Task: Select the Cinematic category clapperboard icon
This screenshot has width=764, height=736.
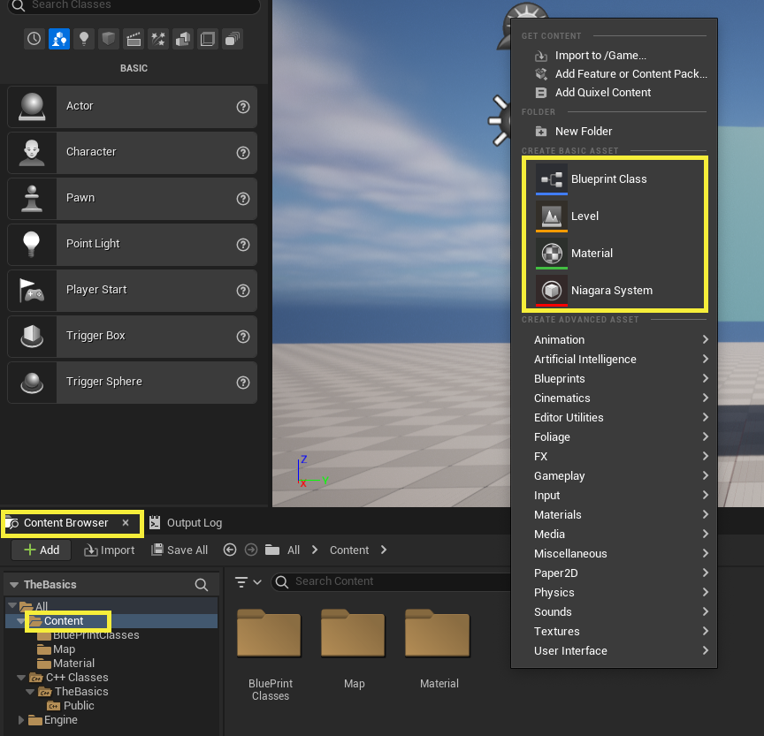Action: click(134, 39)
